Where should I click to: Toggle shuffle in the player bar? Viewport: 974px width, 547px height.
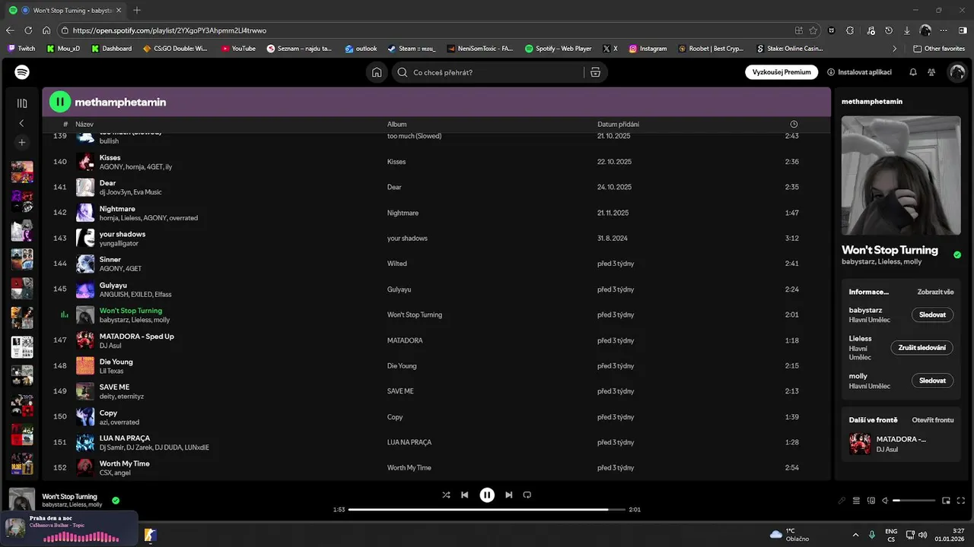446,495
